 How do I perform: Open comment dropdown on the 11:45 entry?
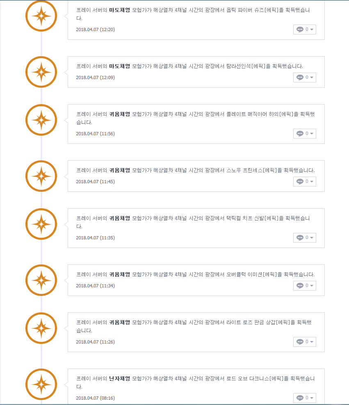[305, 182]
